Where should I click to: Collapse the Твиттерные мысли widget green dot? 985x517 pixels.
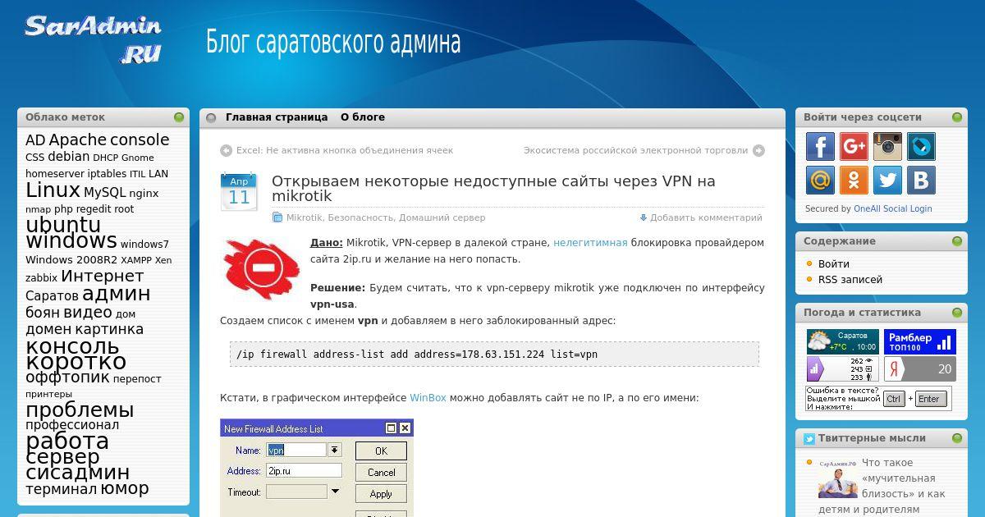pos(957,438)
